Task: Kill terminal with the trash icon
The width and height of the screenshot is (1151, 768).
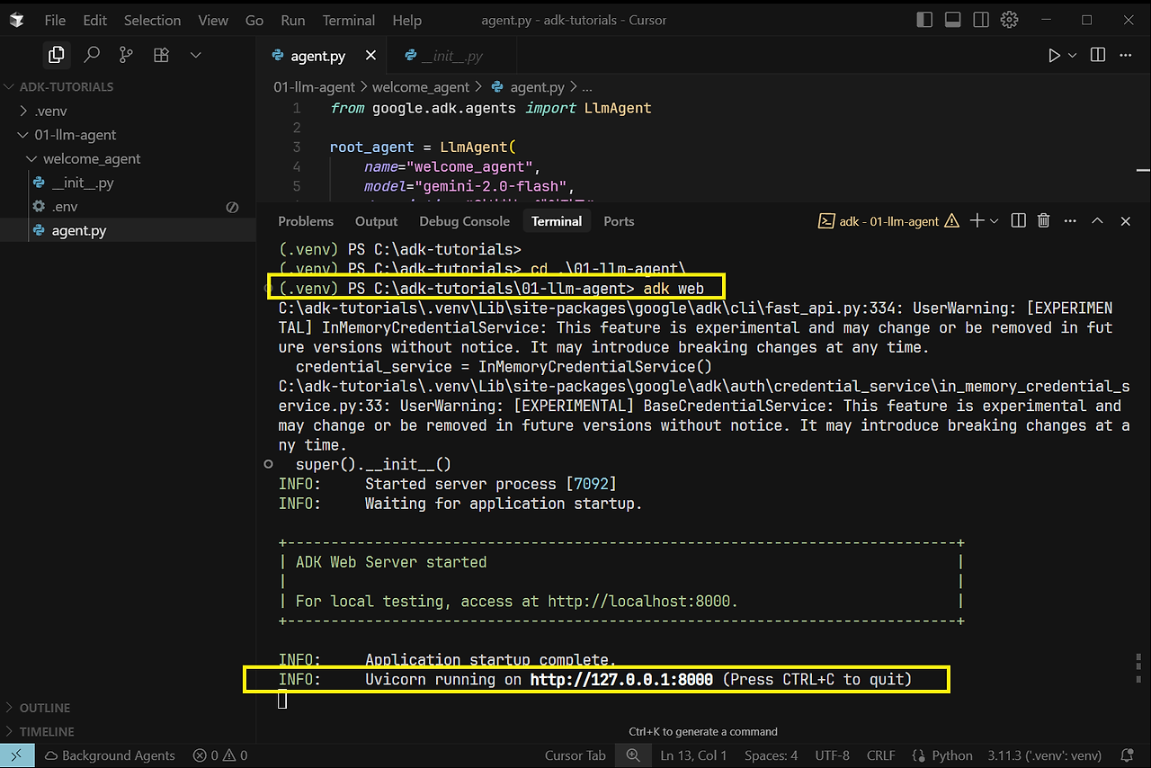Action: 1043,221
